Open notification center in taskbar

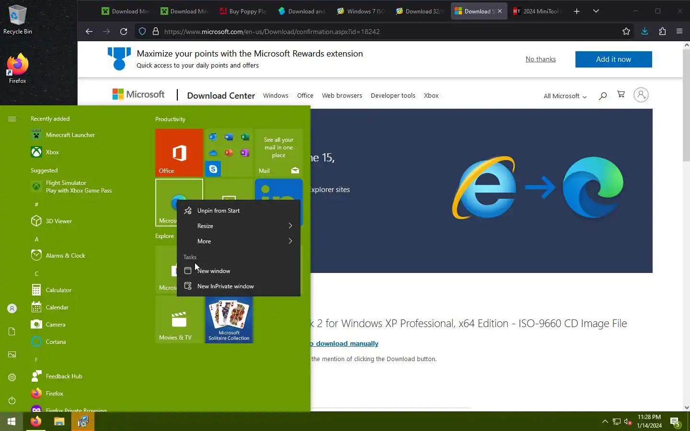(675, 422)
